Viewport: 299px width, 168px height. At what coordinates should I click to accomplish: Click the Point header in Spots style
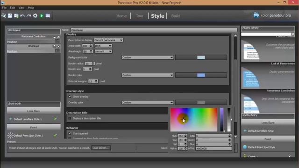click(x=34, y=127)
